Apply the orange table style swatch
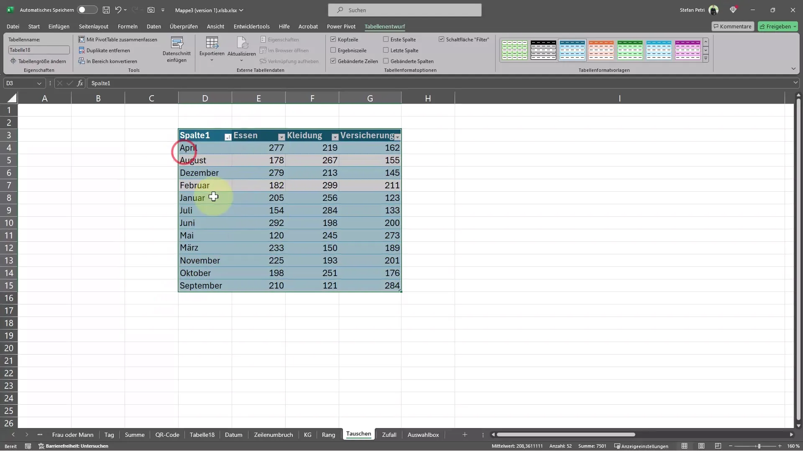Image resolution: width=803 pixels, height=451 pixels. pyautogui.click(x=601, y=50)
